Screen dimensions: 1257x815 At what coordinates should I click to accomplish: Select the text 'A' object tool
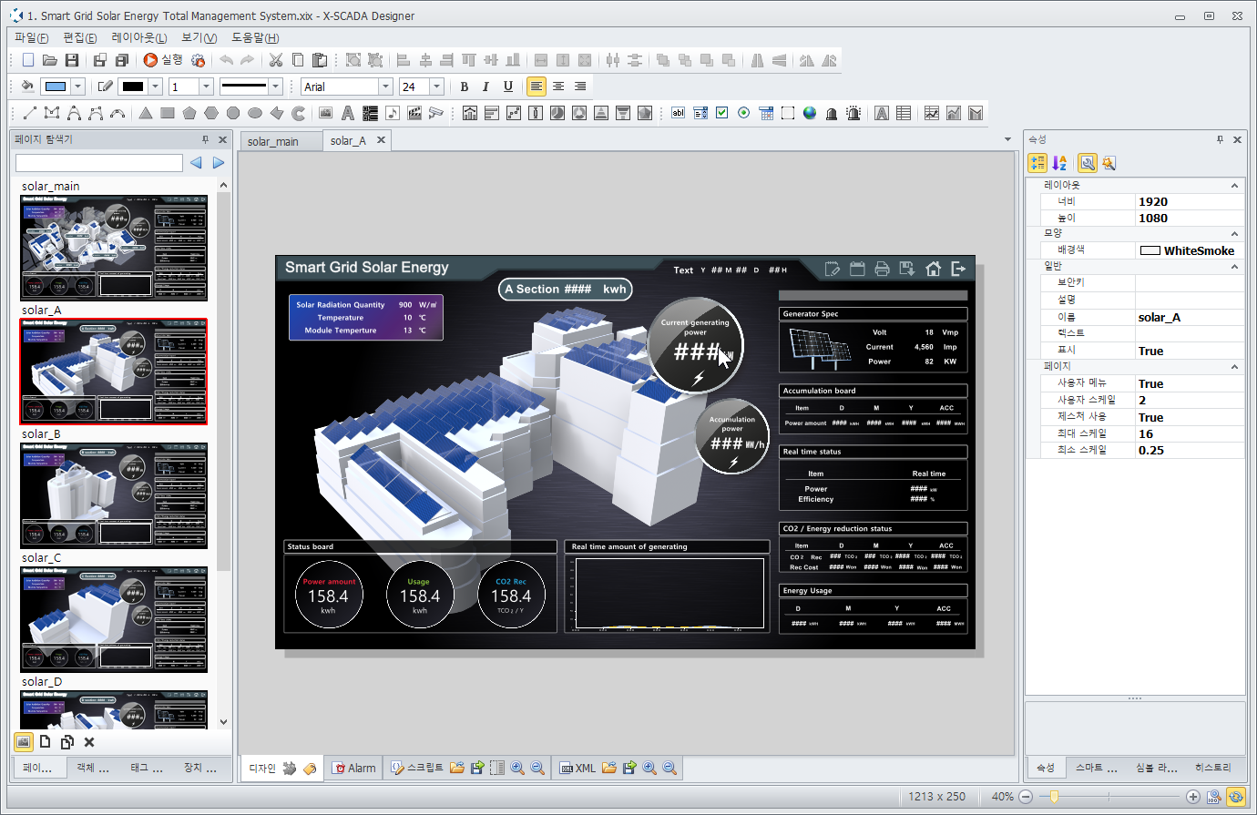[347, 113]
